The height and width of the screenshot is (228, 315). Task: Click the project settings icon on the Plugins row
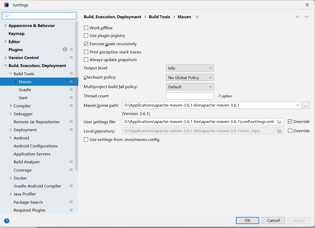click(x=71, y=50)
